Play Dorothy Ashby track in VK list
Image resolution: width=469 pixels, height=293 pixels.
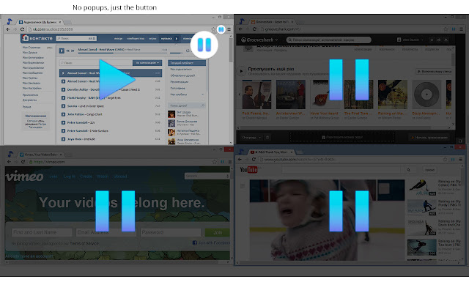point(63,89)
